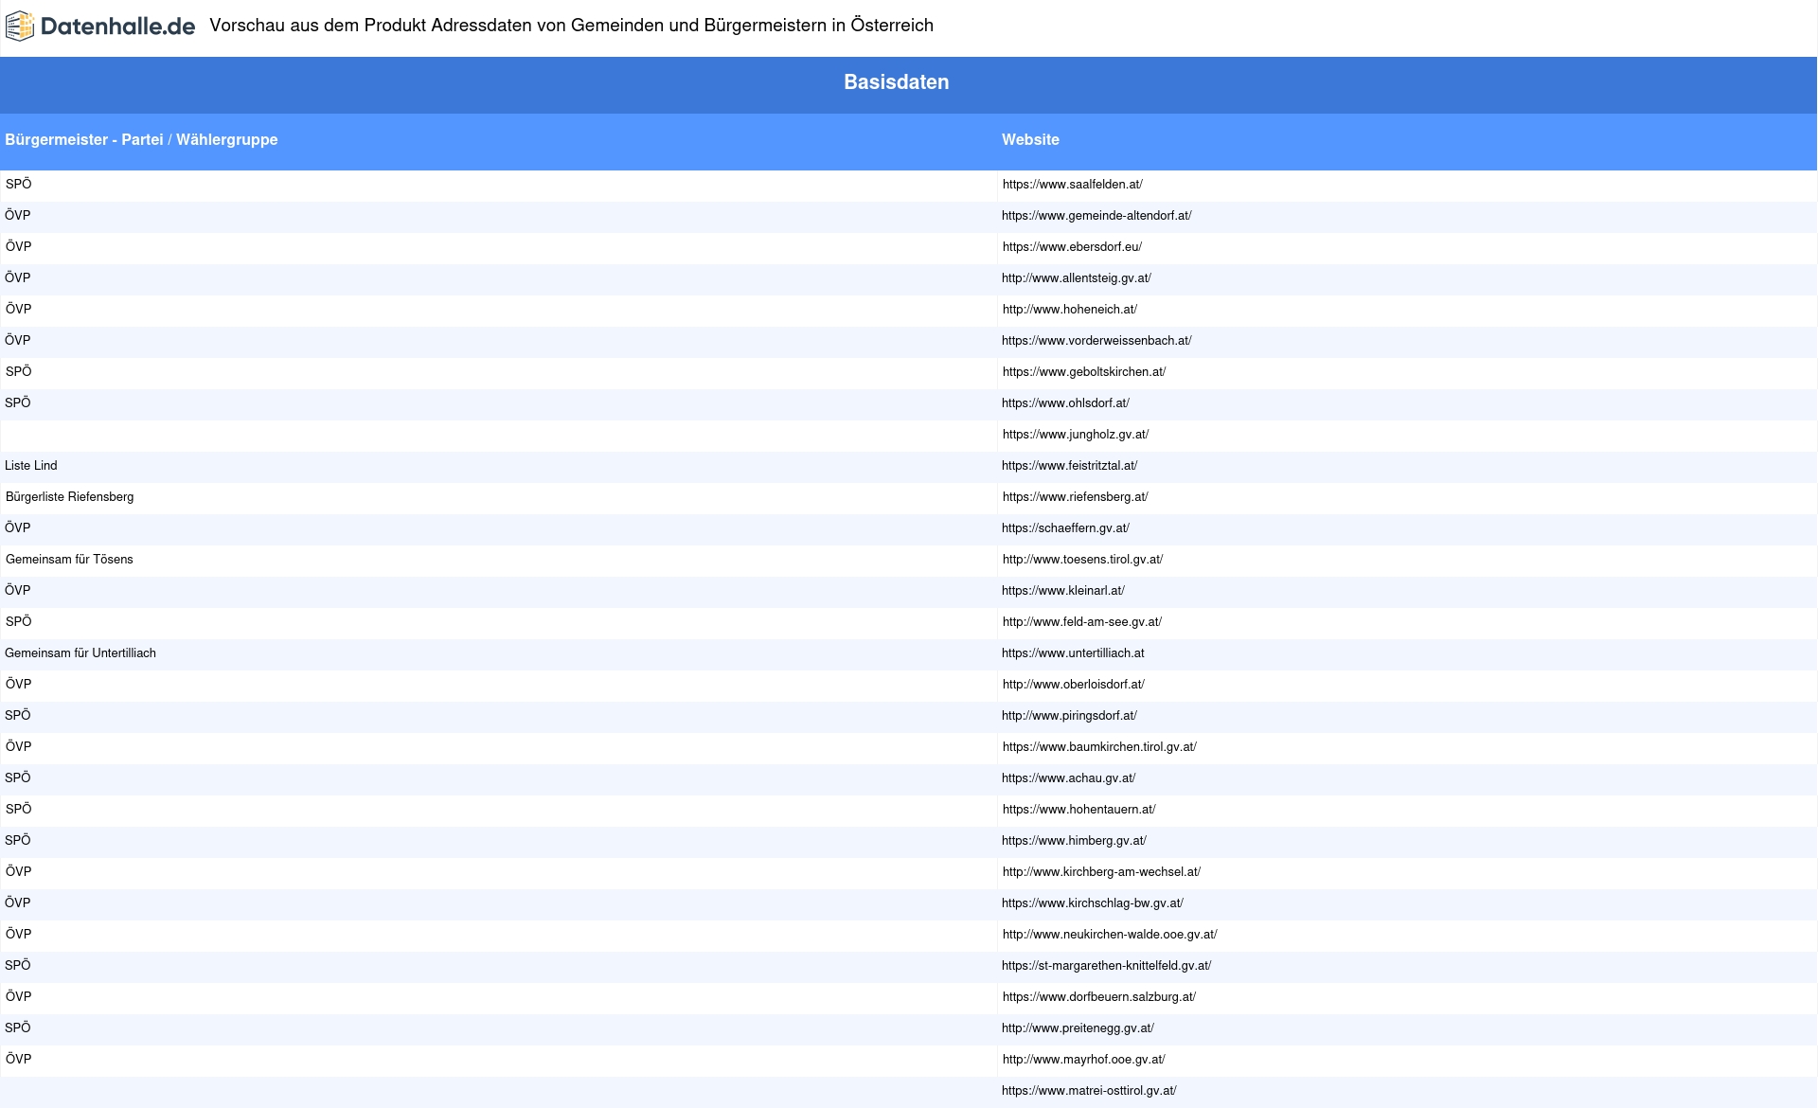The width and height of the screenshot is (1818, 1108).
Task: Open the oberloisdorf.at link
Action: pyautogui.click(x=1074, y=685)
